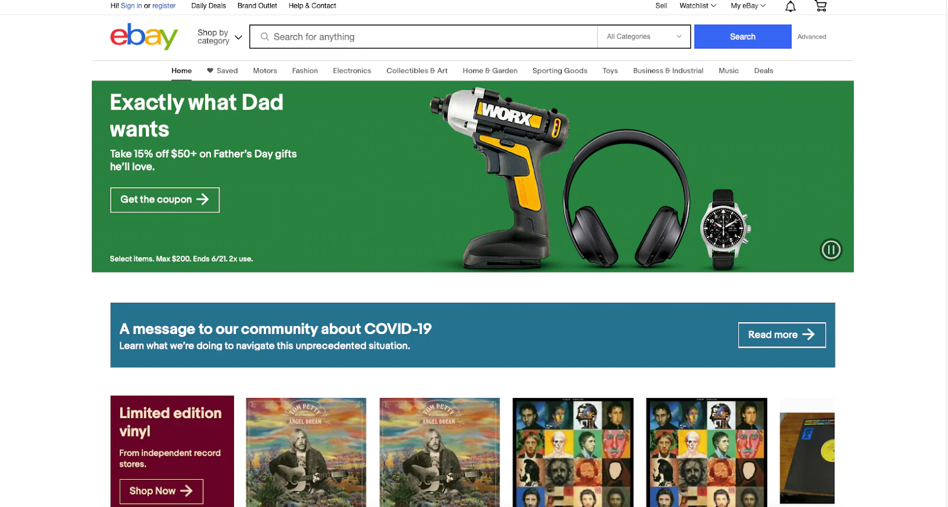Click the blue Search button
This screenshot has height=507, width=948.
pos(743,37)
